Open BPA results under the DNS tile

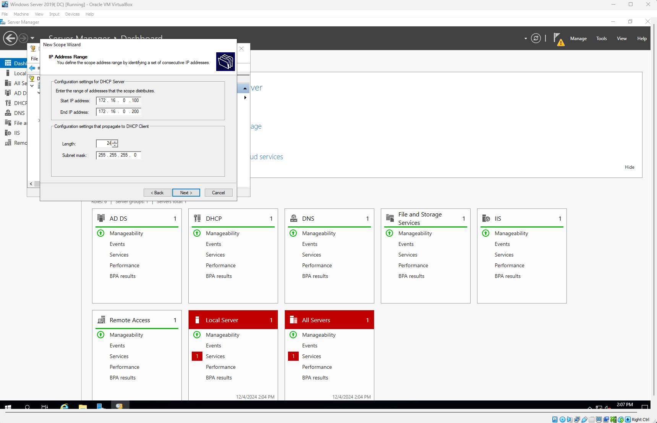pos(315,276)
